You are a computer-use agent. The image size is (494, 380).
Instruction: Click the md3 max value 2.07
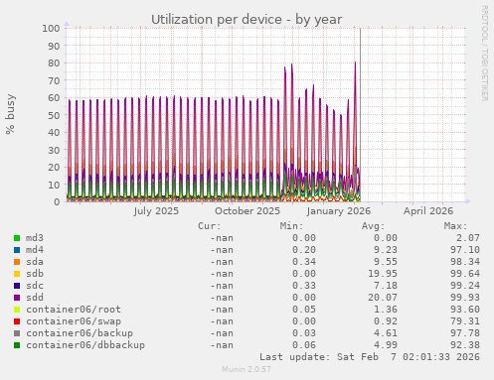[x=468, y=238]
